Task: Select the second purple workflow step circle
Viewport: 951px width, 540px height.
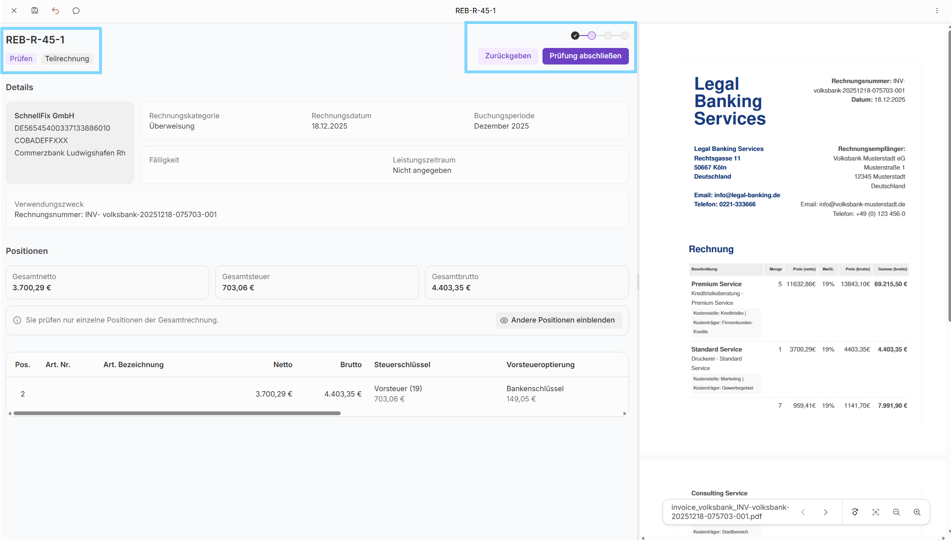Action: 592,36
